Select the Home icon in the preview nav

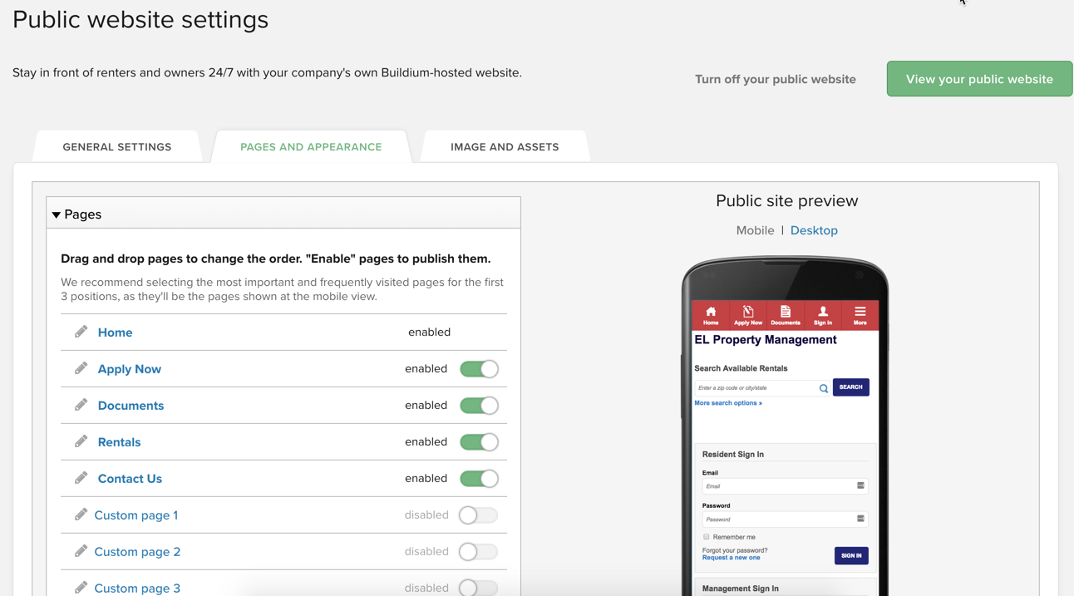(710, 314)
